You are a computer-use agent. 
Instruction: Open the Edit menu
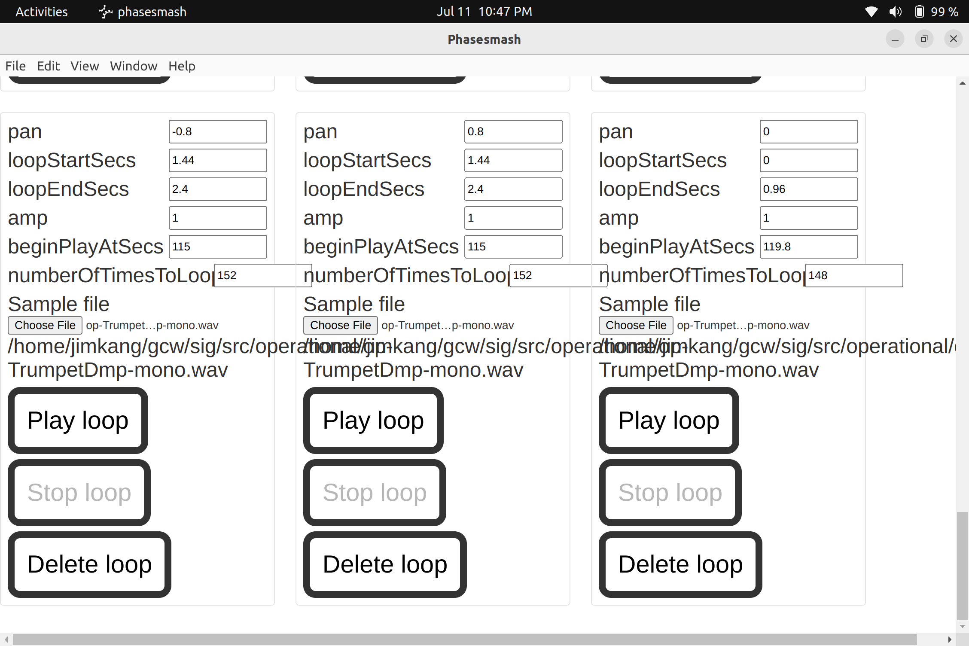point(48,66)
